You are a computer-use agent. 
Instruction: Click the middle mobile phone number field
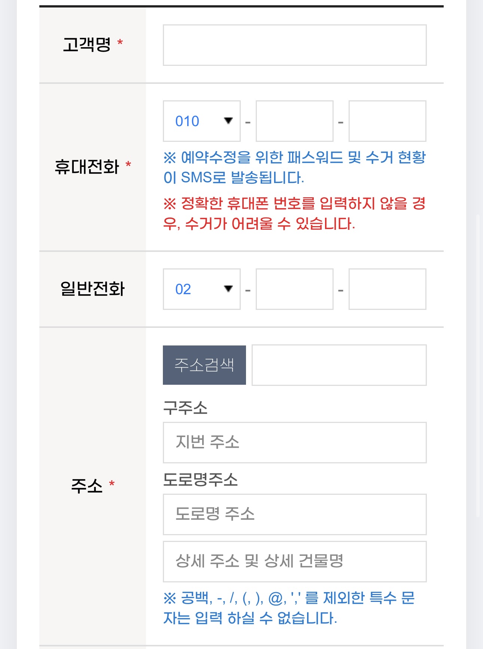[x=294, y=121]
